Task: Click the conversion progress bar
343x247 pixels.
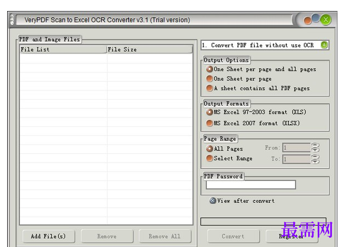Action: click(264, 222)
